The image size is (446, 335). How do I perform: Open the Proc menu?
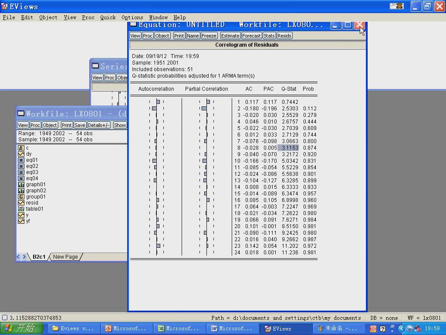pyautogui.click(x=88, y=17)
